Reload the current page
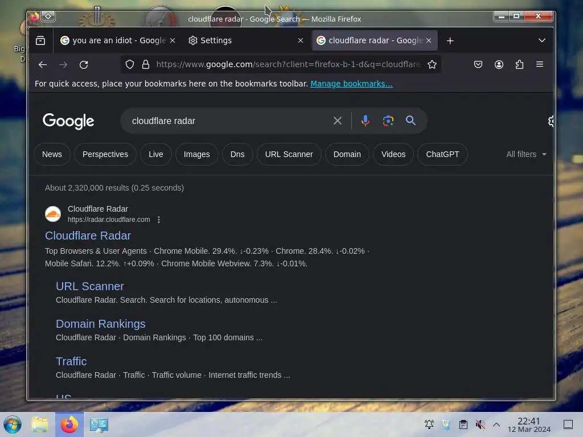 [x=84, y=65]
